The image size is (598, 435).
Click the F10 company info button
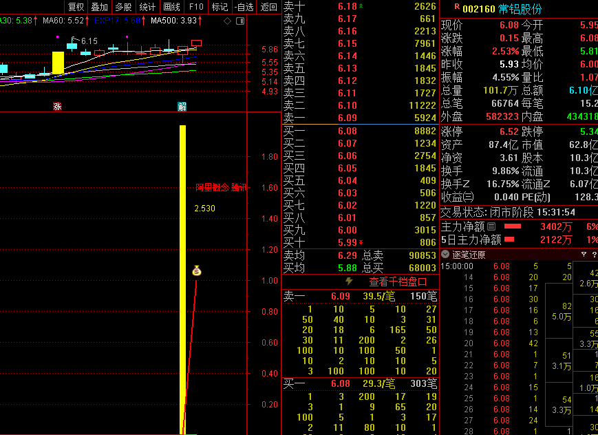pyautogui.click(x=196, y=7)
